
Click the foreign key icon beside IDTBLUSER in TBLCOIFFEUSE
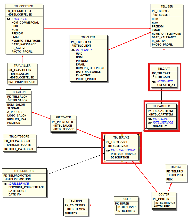(9, 19)
